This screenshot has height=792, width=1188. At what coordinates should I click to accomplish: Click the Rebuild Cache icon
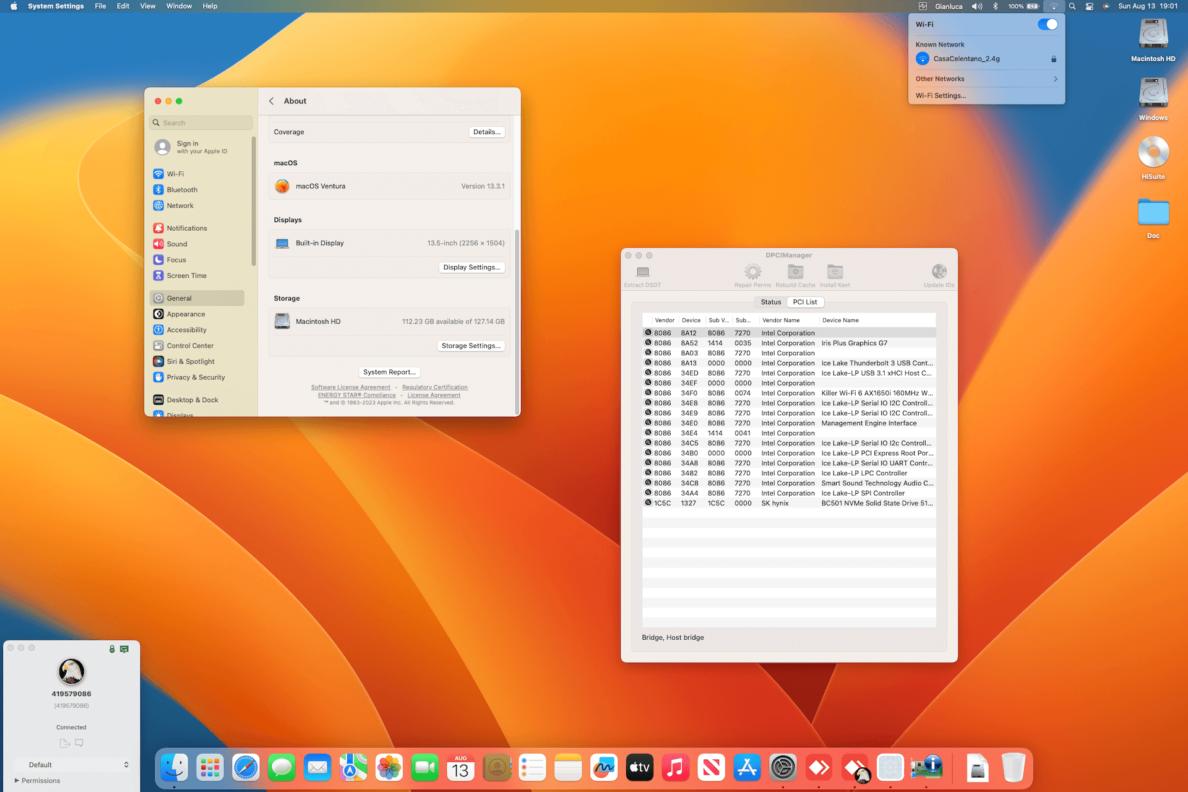click(x=795, y=272)
